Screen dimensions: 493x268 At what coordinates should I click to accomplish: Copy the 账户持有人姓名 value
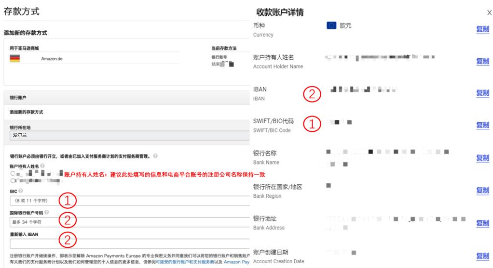(x=482, y=61)
